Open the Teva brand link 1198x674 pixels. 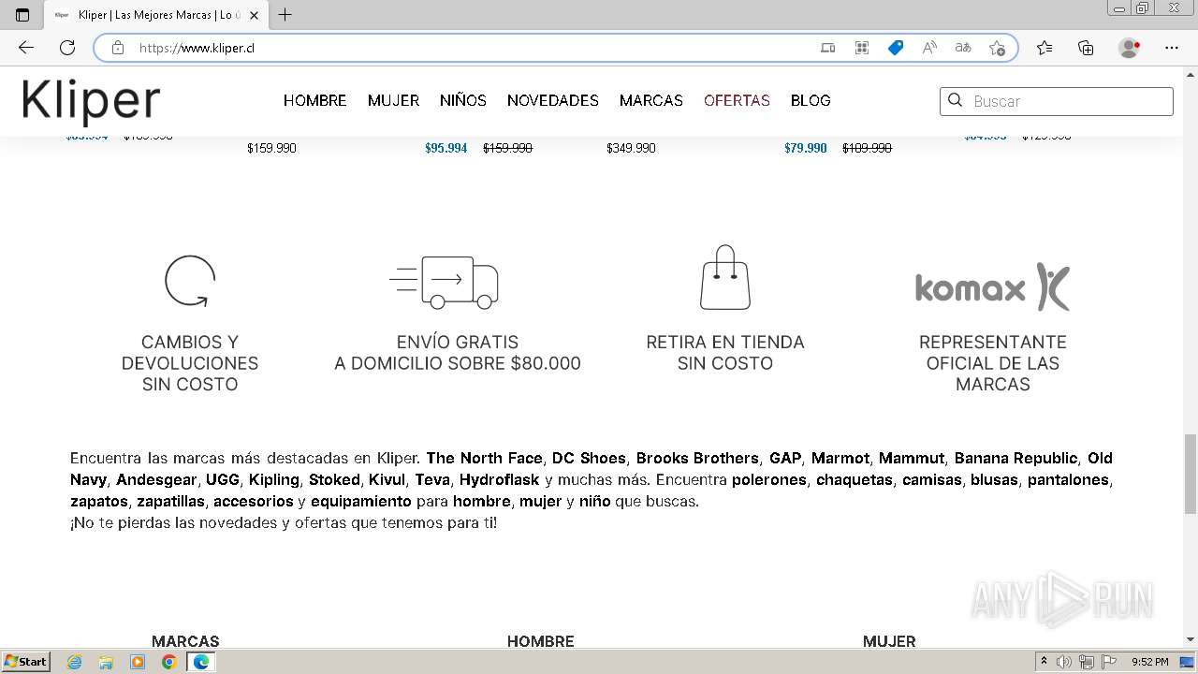pyautogui.click(x=432, y=479)
